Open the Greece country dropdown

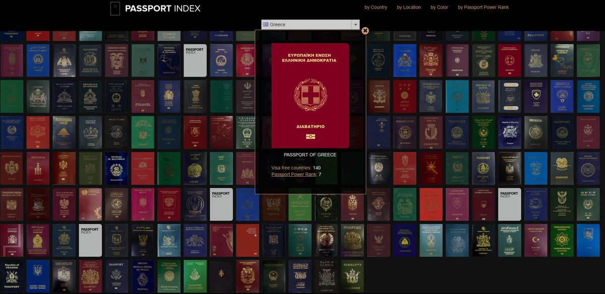[310, 24]
